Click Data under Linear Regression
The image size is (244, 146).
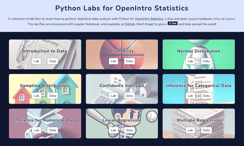tap(129, 130)
